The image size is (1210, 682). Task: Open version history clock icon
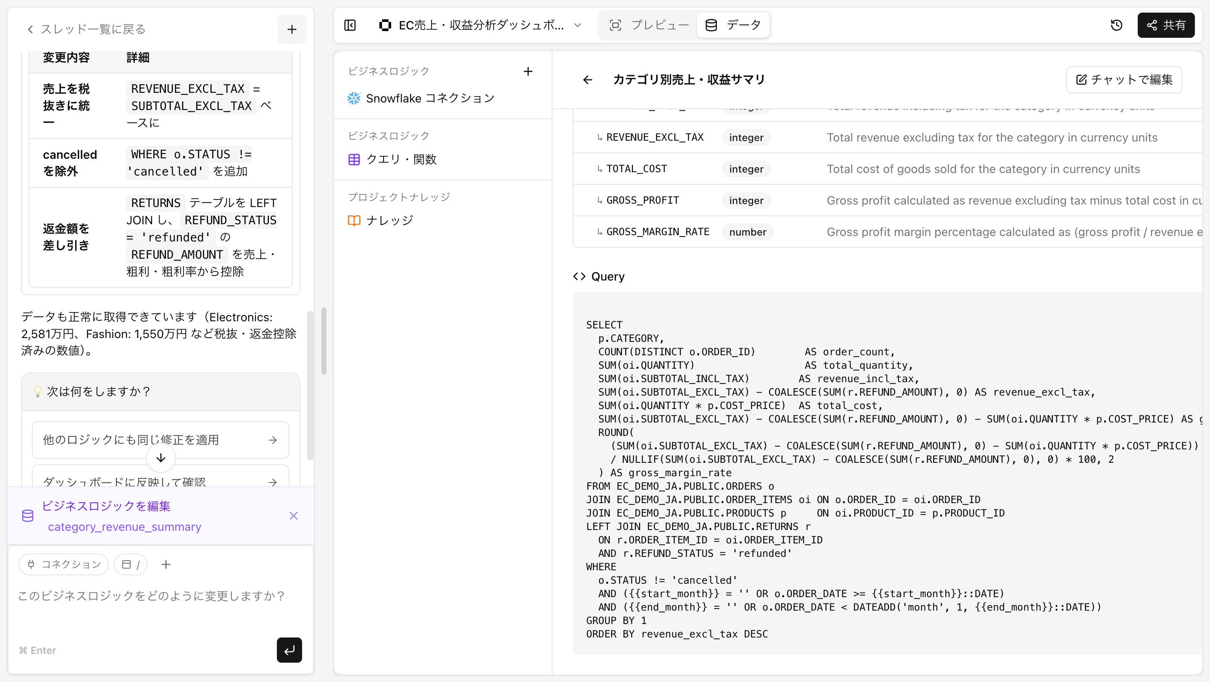click(x=1116, y=25)
